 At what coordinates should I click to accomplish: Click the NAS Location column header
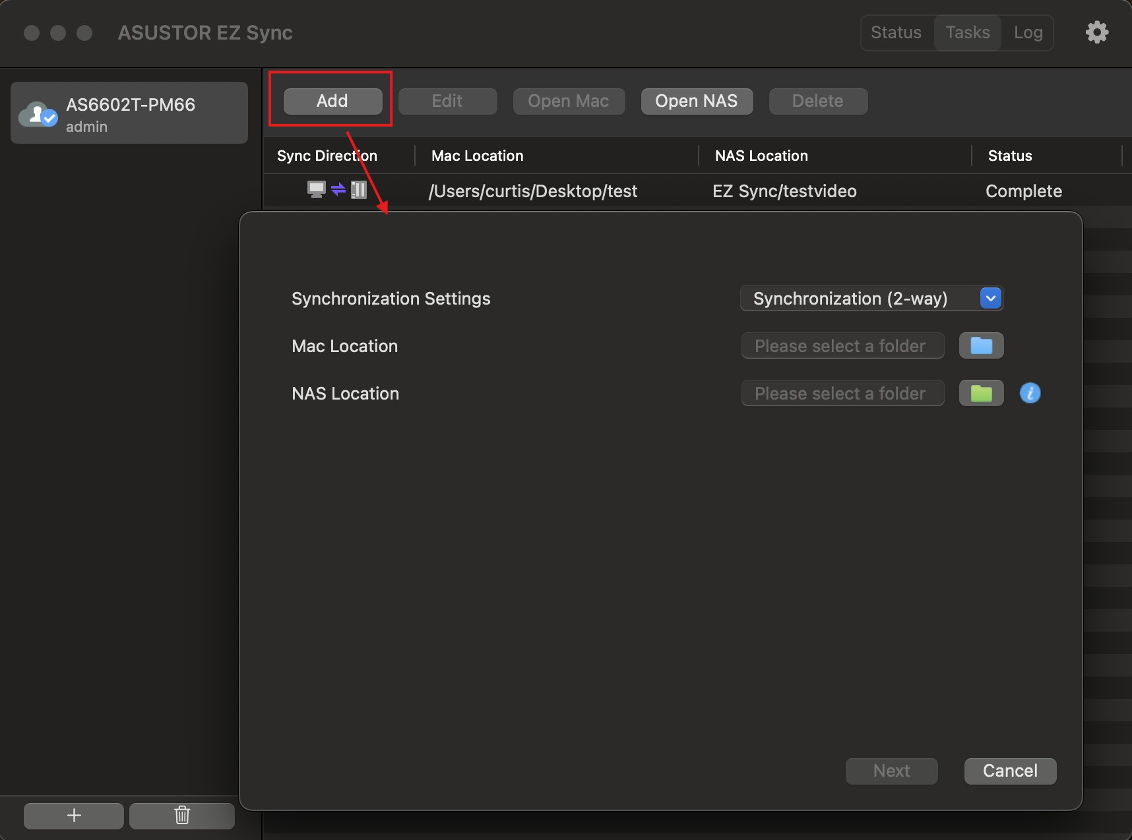click(x=761, y=156)
